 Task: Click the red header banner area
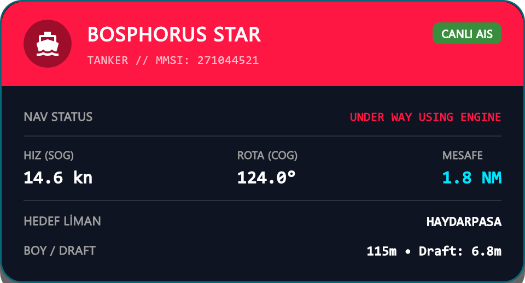point(262,44)
